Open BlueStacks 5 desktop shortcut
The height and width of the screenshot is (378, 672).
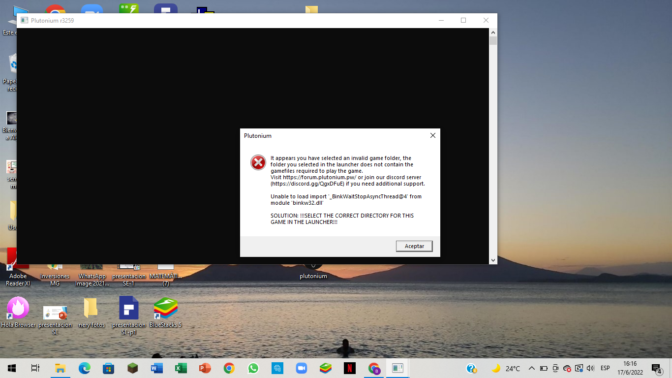(x=166, y=313)
